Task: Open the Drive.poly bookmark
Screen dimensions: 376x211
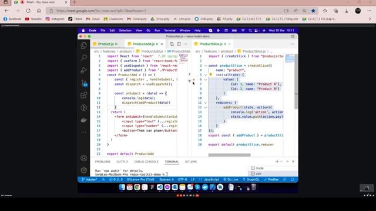Action: [160, 19]
